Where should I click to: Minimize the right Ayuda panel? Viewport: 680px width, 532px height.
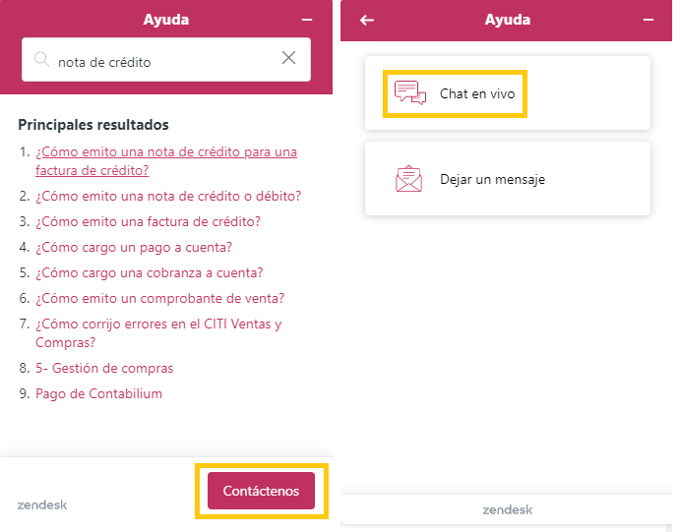(x=649, y=20)
